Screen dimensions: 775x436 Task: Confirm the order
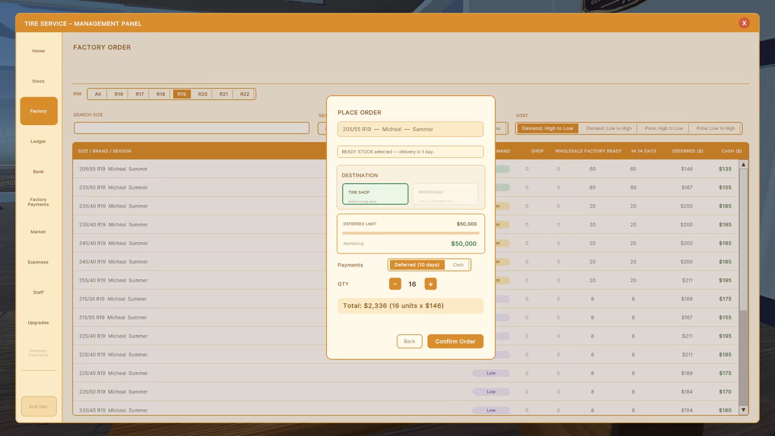tap(455, 341)
